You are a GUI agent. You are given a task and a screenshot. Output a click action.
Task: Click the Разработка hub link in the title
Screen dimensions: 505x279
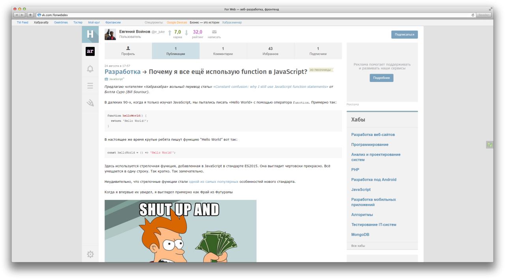pos(122,72)
